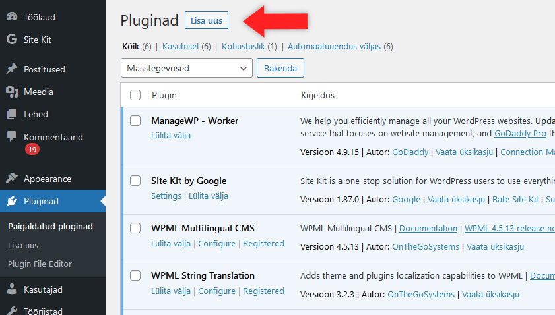Click the Kasutajad user icon
The width and height of the screenshot is (555, 315).
11,289
